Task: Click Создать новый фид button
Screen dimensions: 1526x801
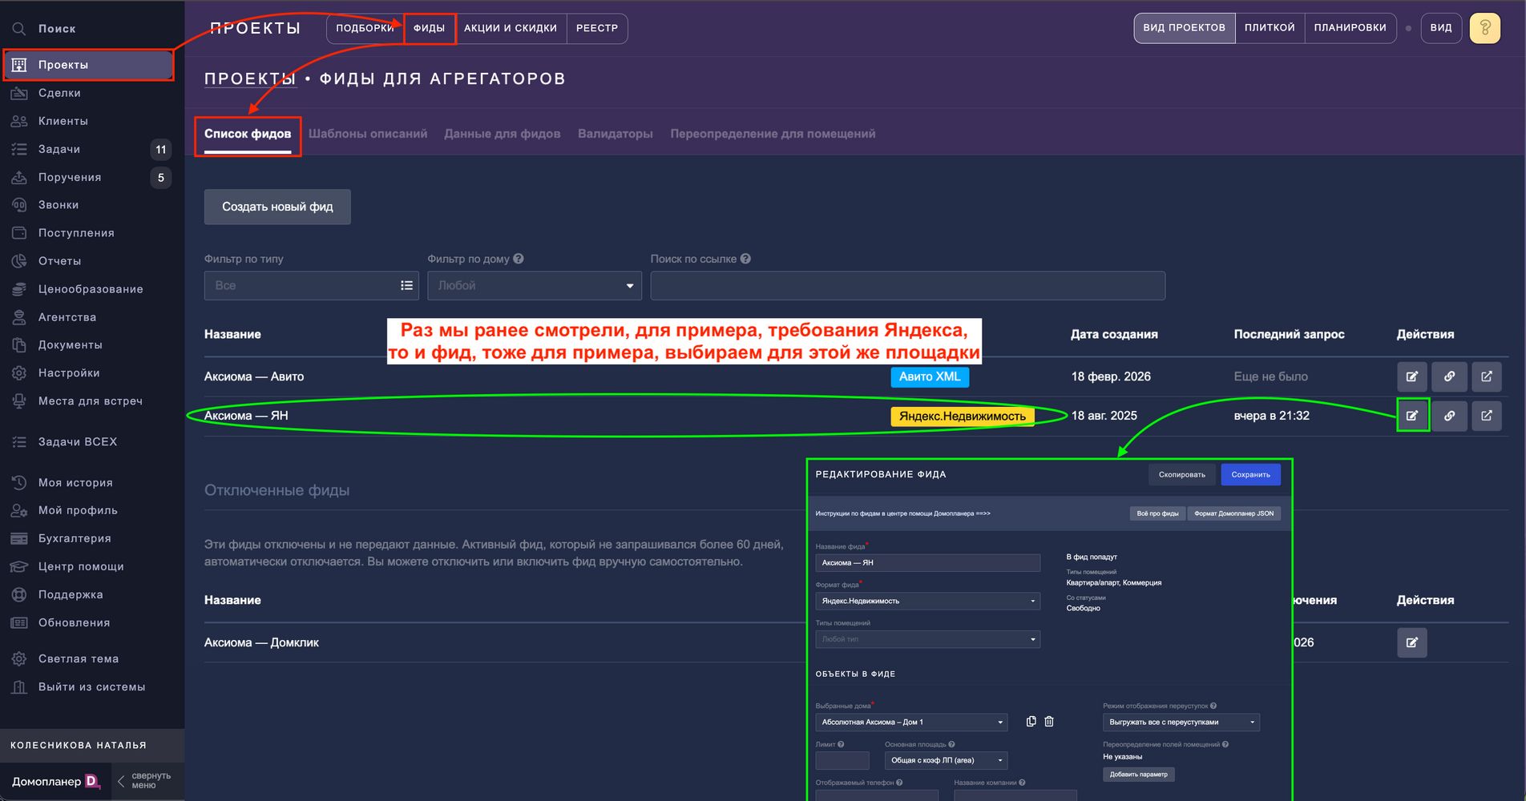Action: point(277,207)
